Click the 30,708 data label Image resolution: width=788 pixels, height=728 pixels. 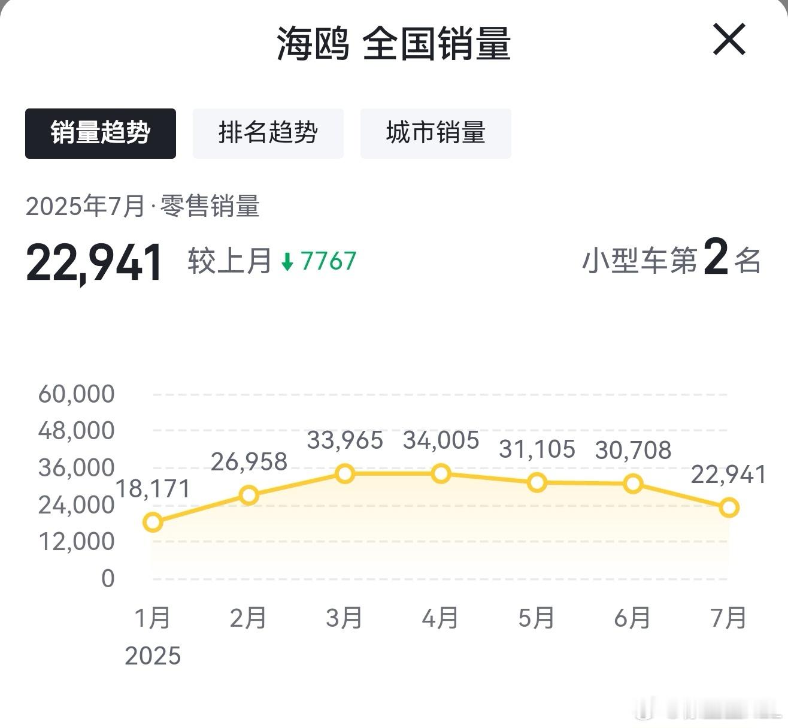point(634,451)
